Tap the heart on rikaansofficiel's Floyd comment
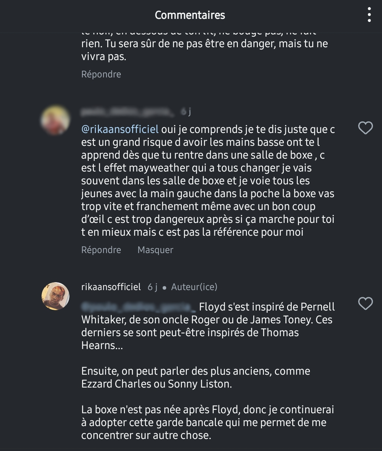 (x=365, y=304)
